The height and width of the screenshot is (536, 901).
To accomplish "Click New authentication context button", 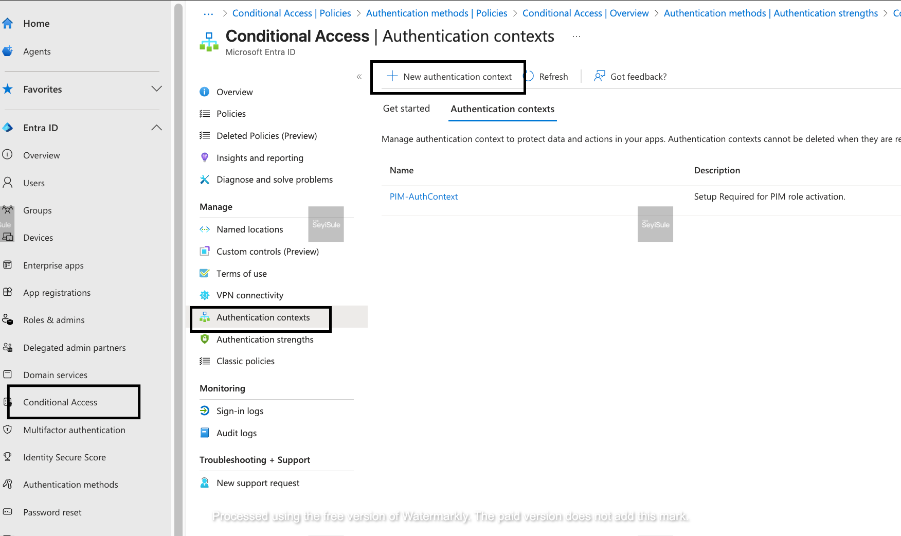I will [x=449, y=77].
